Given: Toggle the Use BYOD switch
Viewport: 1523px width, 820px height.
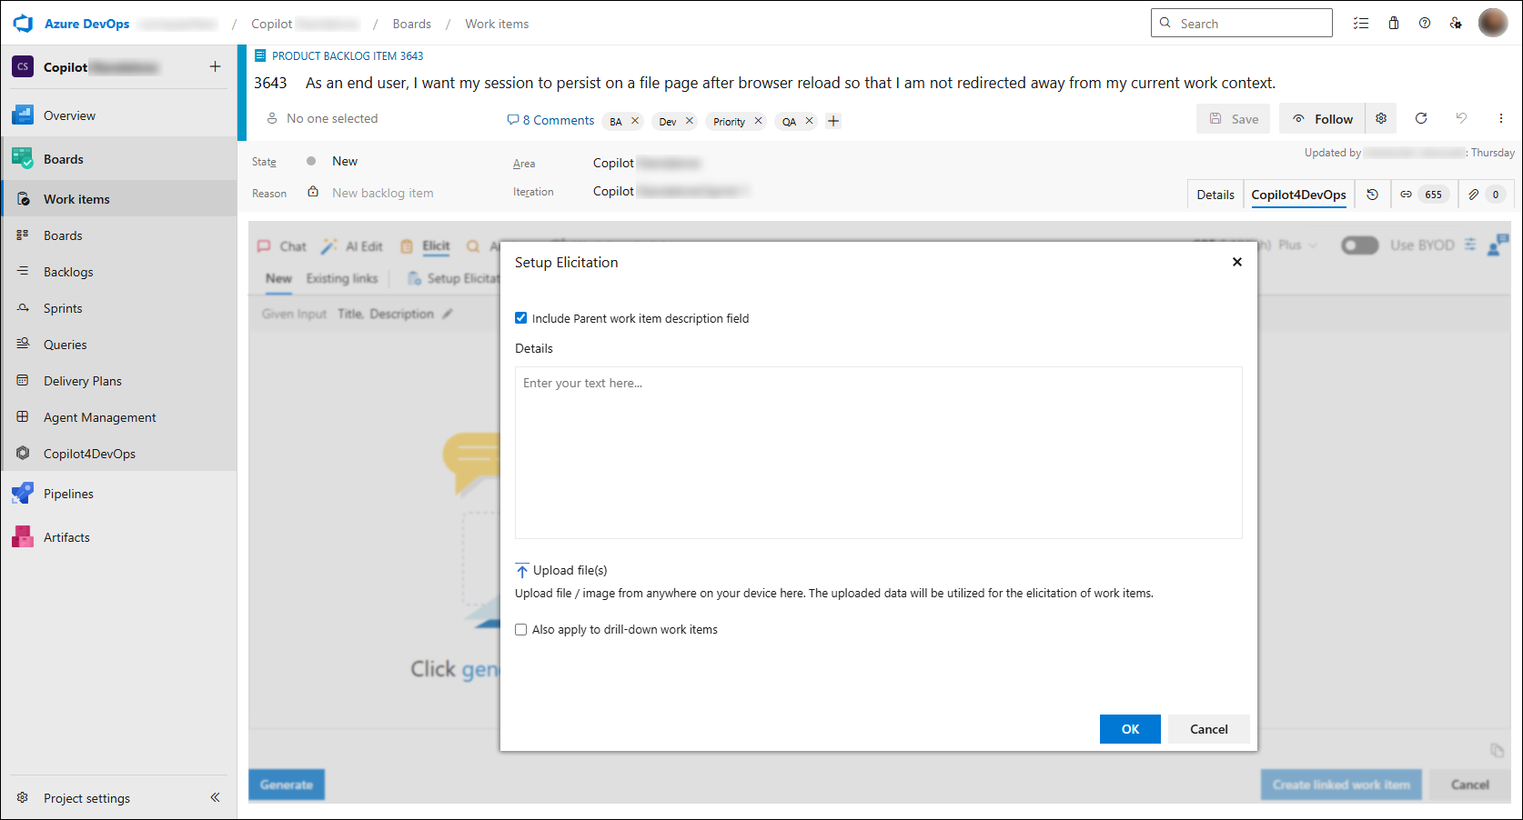Looking at the screenshot, I should click(1360, 245).
